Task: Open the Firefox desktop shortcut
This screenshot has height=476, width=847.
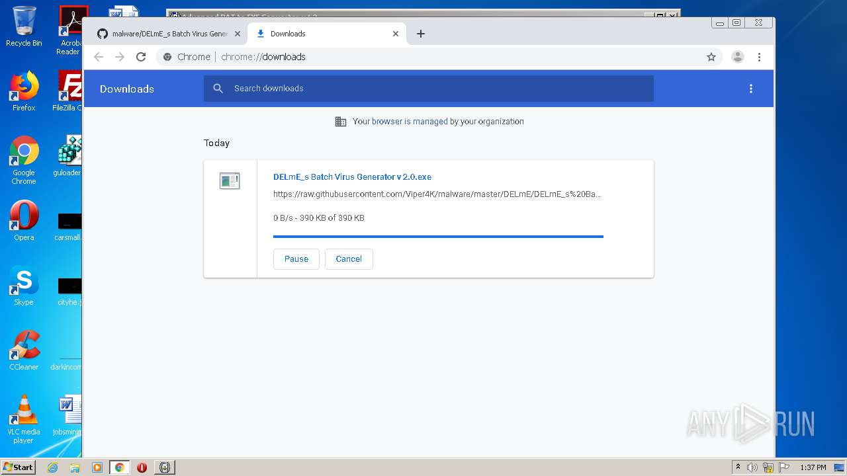Action: coord(24,91)
